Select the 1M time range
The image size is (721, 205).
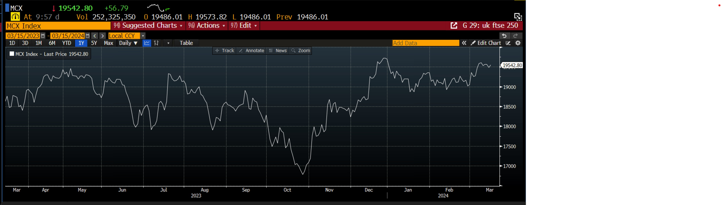[x=39, y=43]
